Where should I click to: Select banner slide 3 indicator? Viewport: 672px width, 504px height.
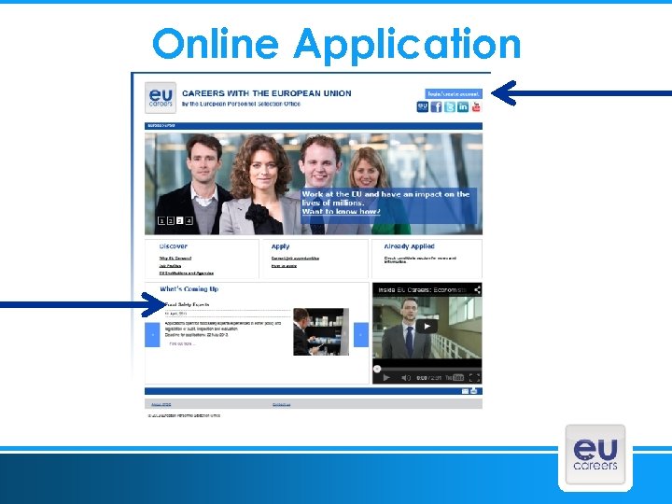pos(179,220)
